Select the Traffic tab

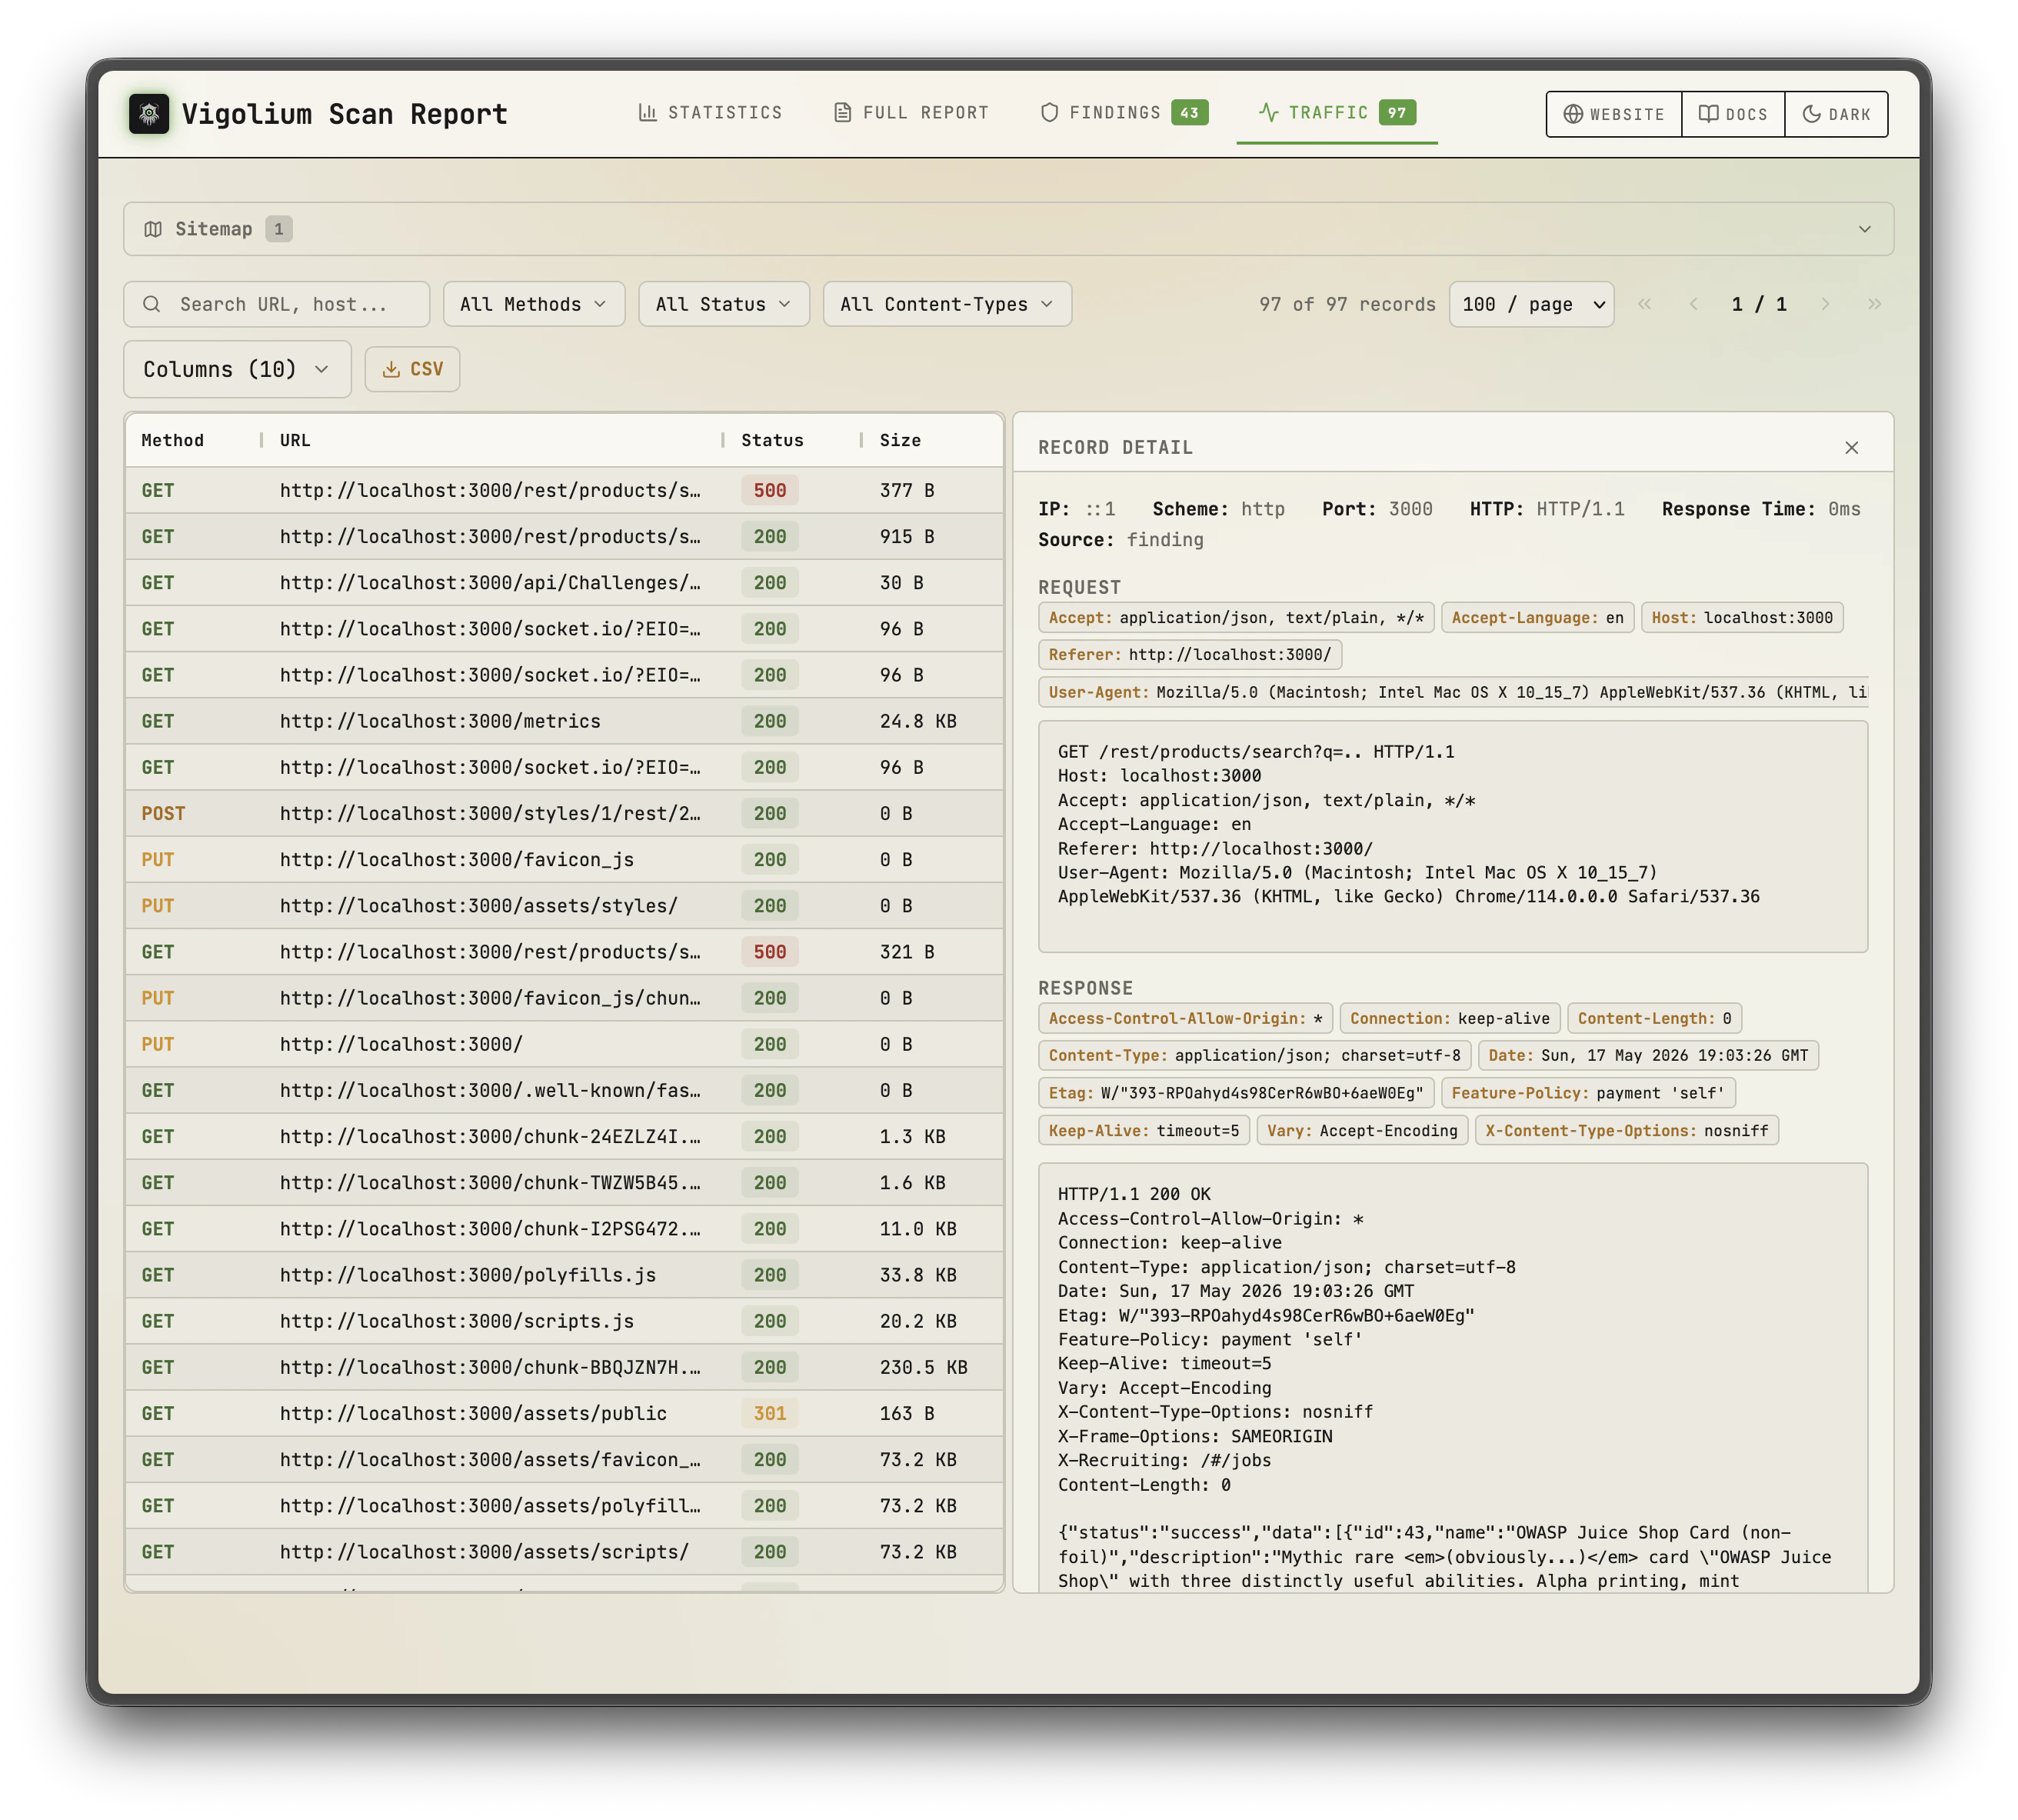click(1337, 113)
